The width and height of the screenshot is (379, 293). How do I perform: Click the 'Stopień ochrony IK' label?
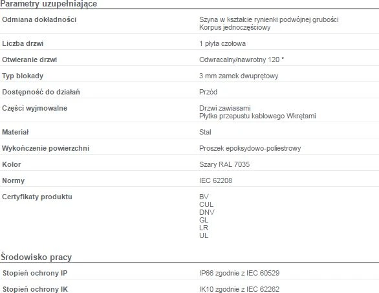(x=35, y=289)
